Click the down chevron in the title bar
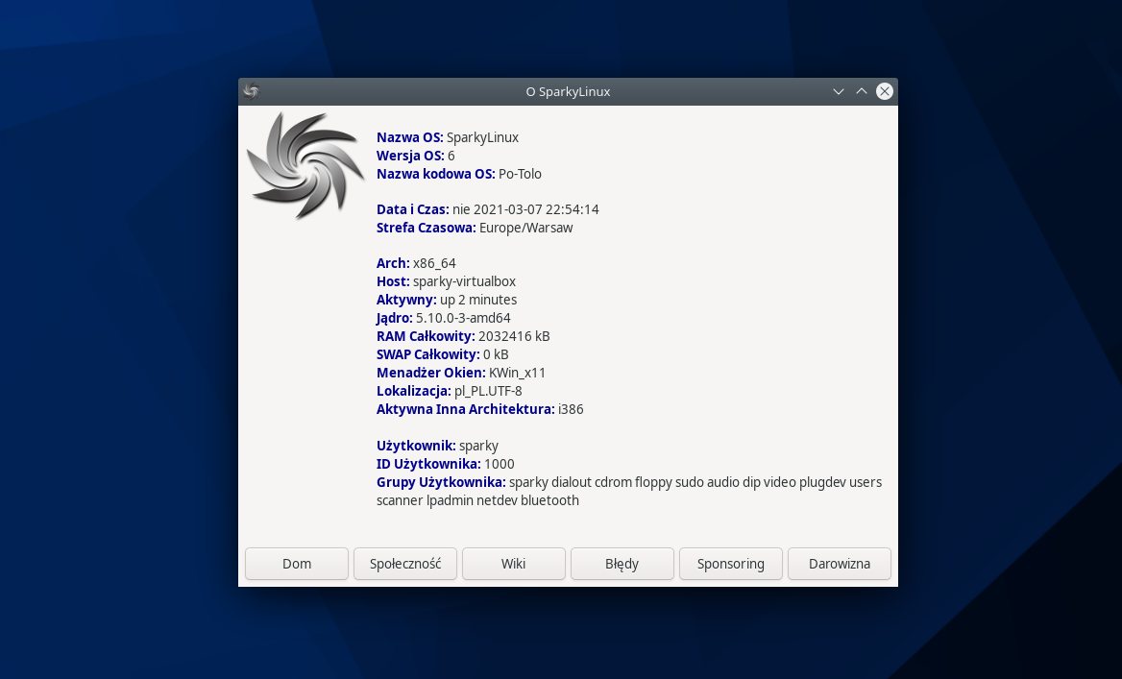Viewport: 1122px width, 679px height. (839, 91)
